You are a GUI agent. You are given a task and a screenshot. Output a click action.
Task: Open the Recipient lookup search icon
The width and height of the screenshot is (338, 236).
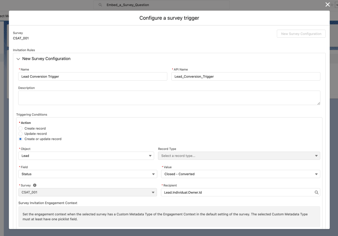coord(316,192)
